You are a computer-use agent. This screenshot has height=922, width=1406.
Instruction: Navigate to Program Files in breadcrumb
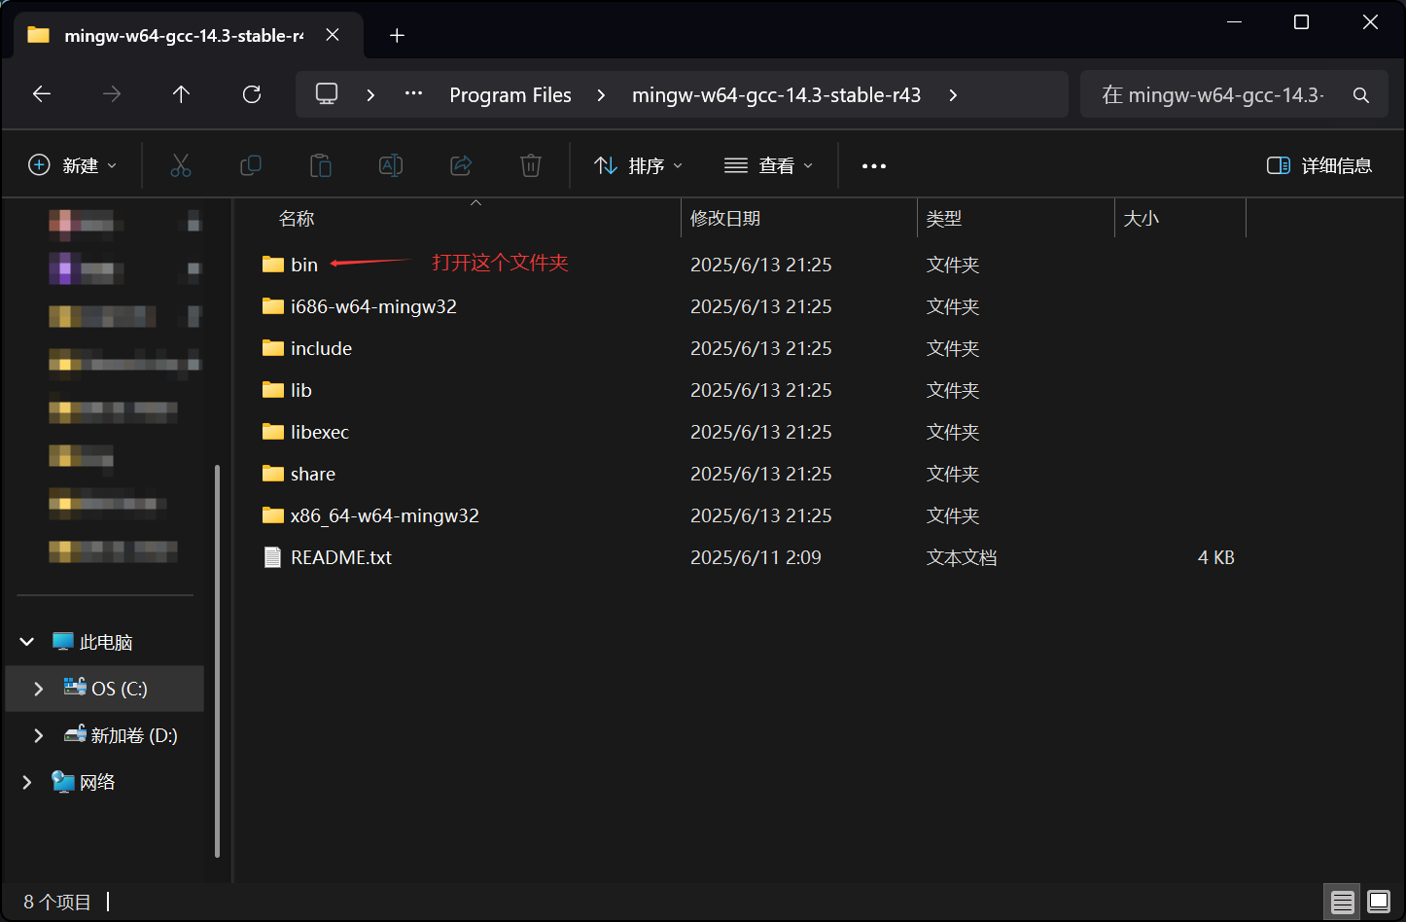click(x=510, y=95)
